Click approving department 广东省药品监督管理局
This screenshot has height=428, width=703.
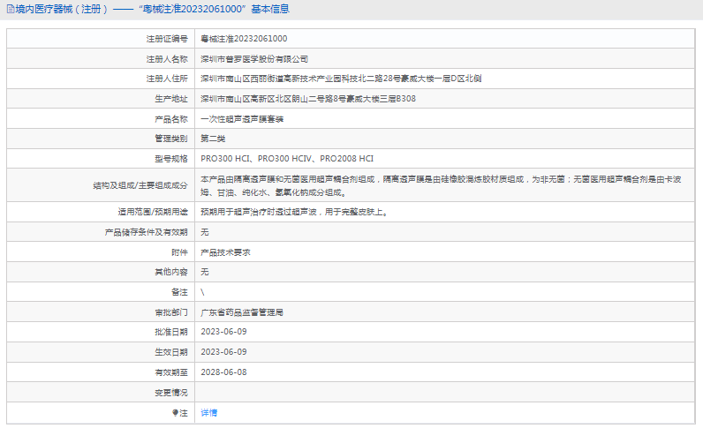(242, 312)
